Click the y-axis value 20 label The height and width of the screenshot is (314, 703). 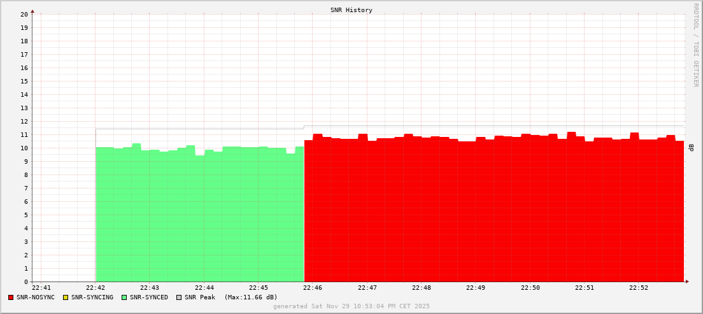point(24,14)
